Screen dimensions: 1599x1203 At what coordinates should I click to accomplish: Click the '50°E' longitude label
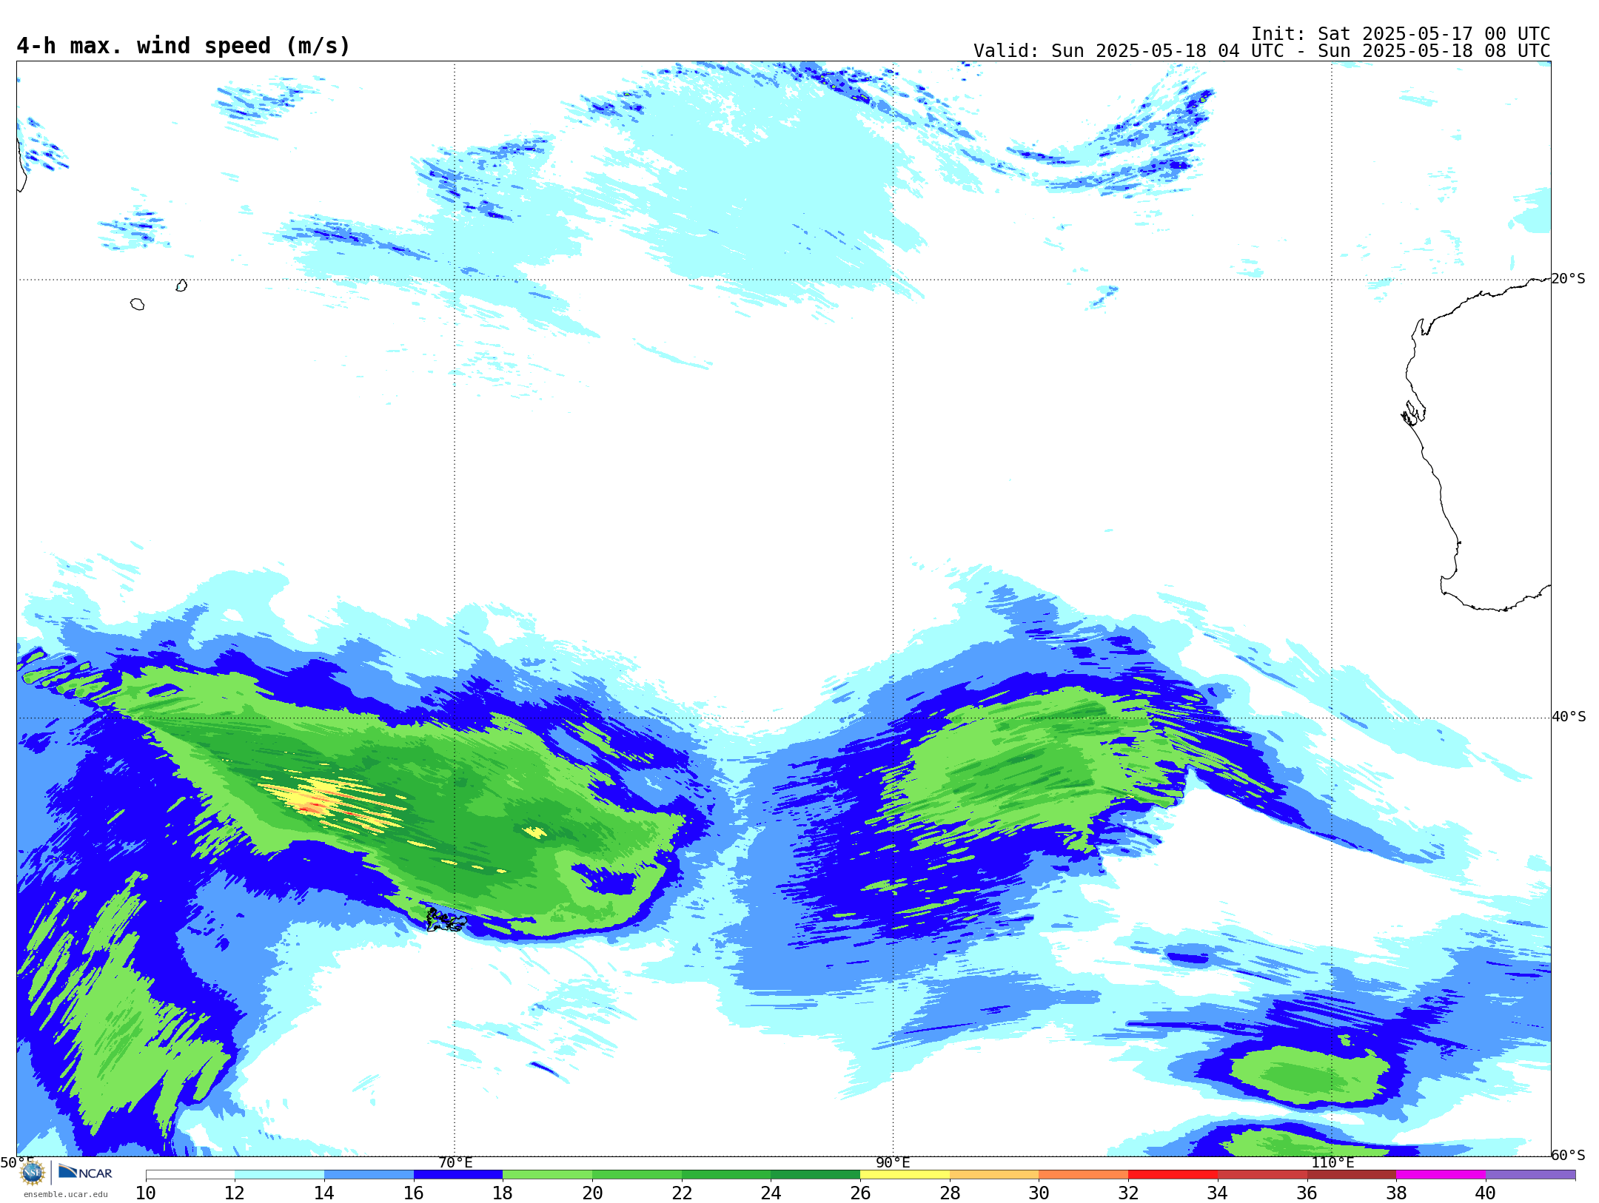pos(16,1162)
